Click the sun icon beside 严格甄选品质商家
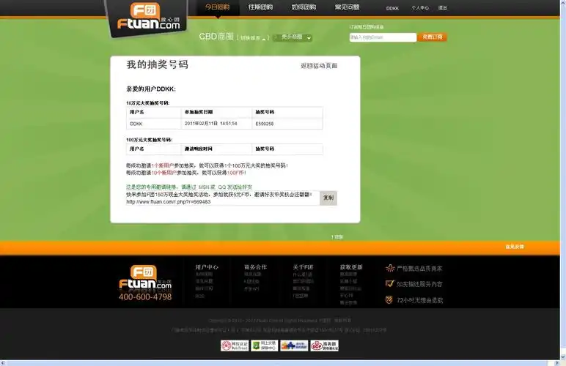The height and width of the screenshot is (366, 566). pyautogui.click(x=390, y=268)
